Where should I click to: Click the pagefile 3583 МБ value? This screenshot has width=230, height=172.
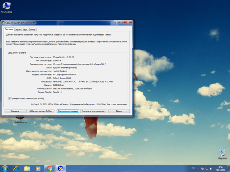[72, 89]
